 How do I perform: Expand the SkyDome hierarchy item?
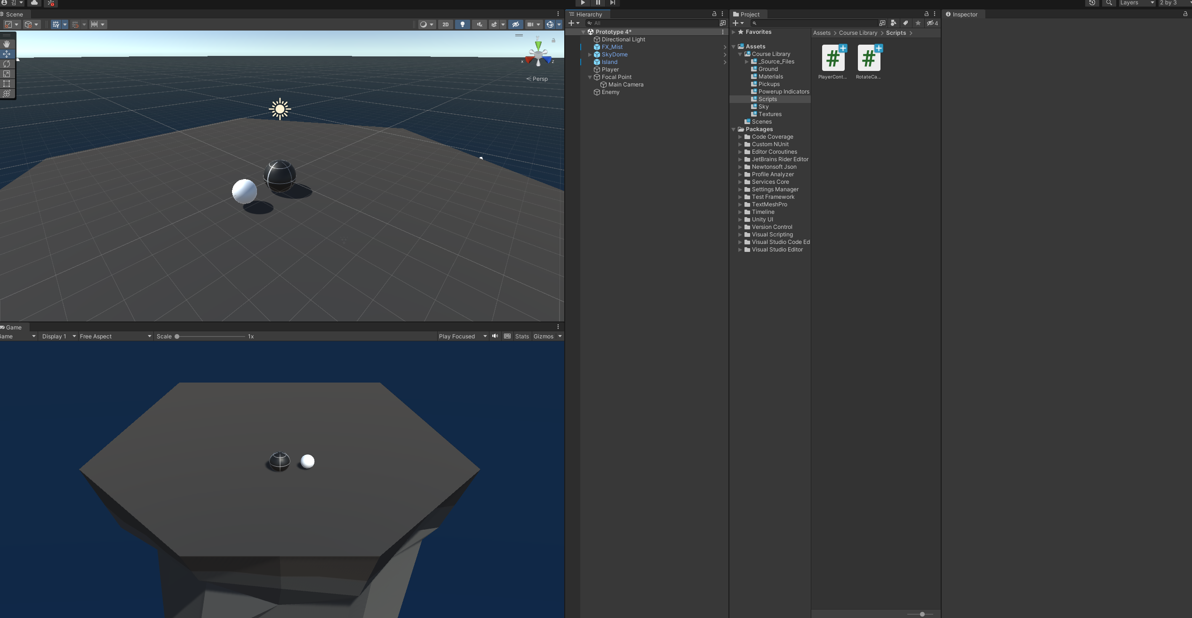[x=590, y=55]
